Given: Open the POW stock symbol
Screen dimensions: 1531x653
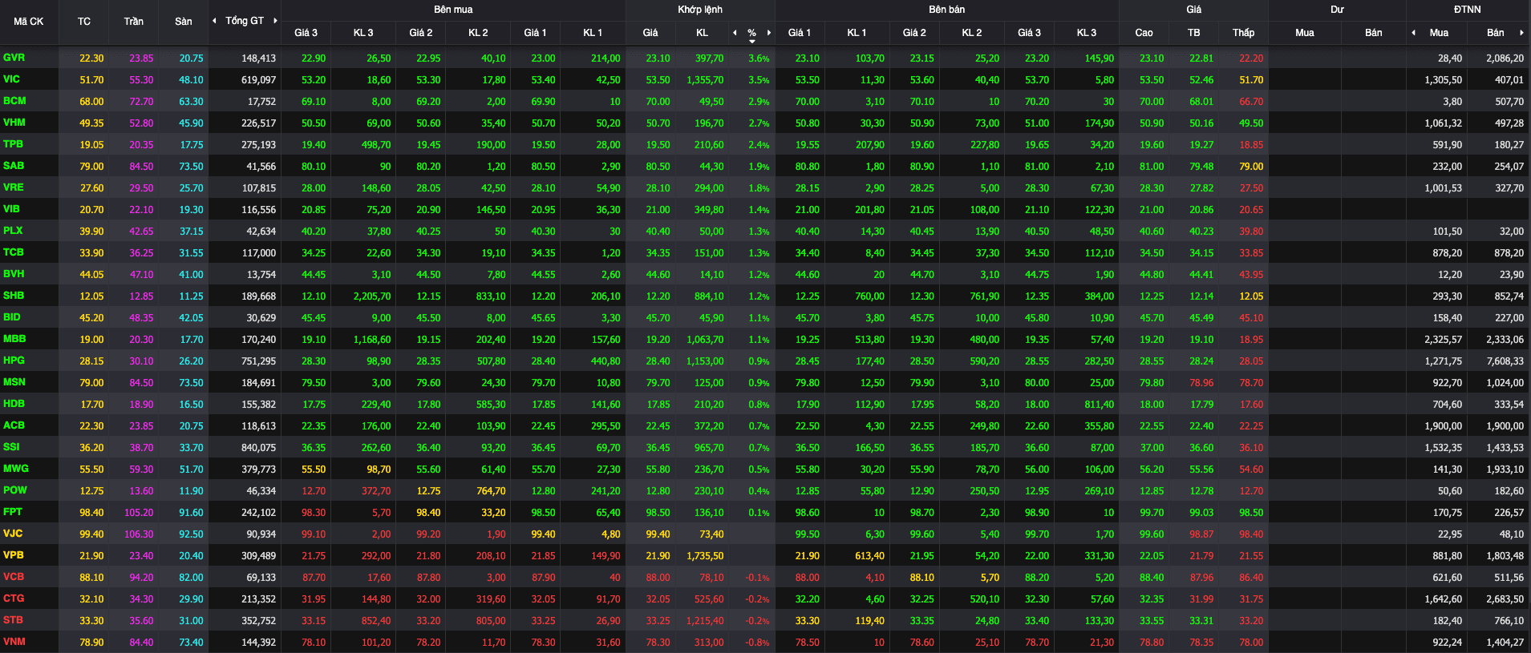Looking at the screenshot, I should [x=15, y=490].
